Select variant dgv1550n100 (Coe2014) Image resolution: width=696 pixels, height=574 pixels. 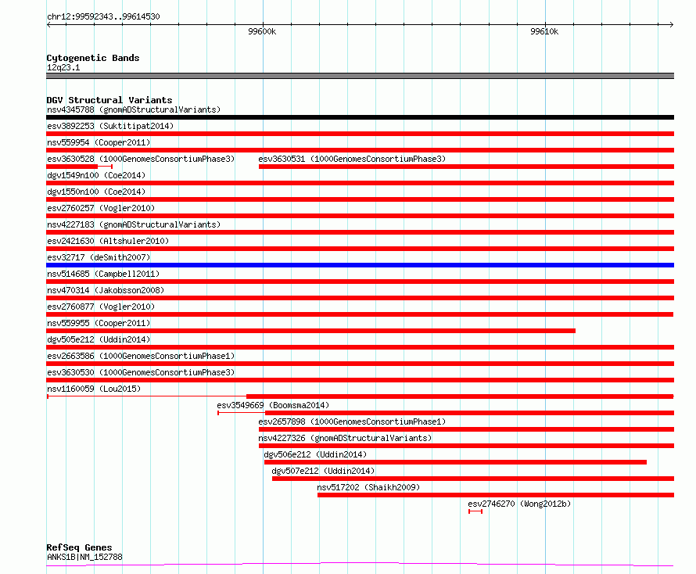click(96, 192)
